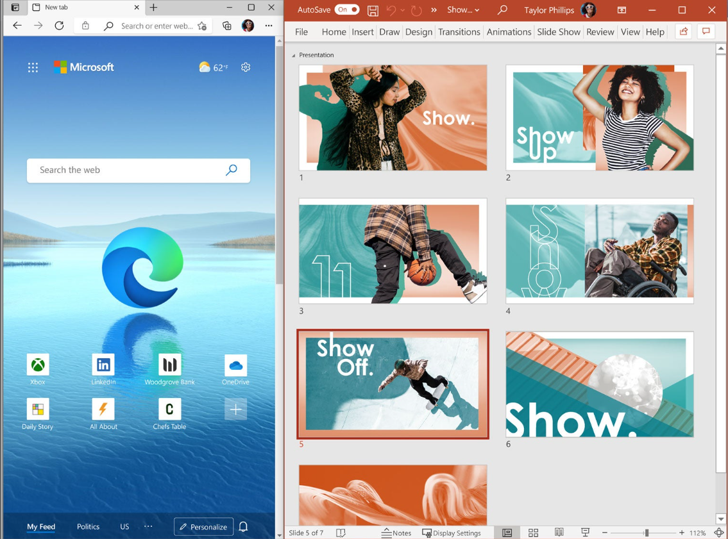Show more feed topics ellipsis
Screen dimensions: 728x539
pyautogui.click(x=148, y=526)
